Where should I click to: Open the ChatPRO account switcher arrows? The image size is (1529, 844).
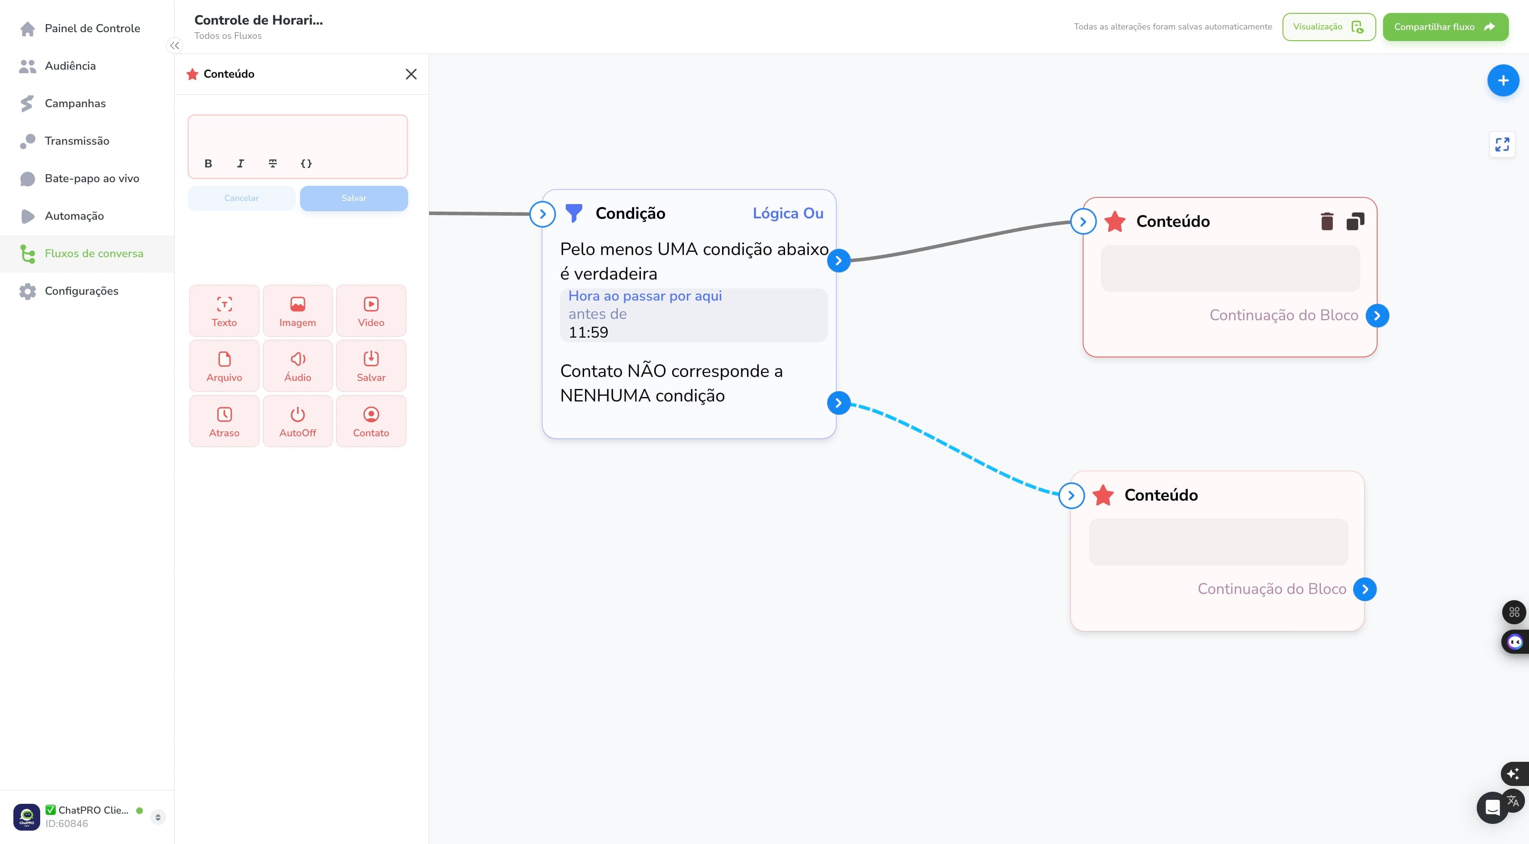click(158, 817)
